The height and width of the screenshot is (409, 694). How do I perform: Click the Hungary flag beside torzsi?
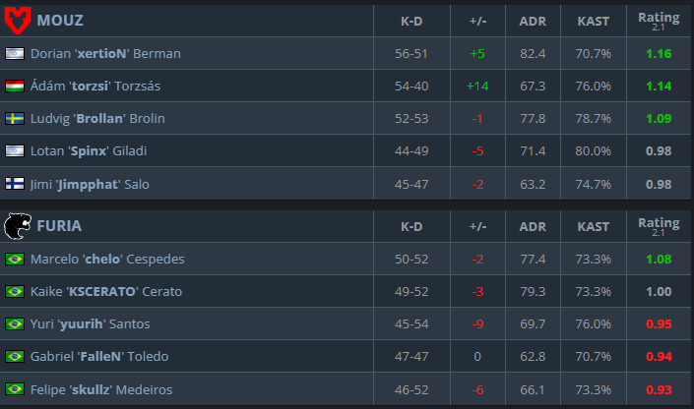pyautogui.click(x=15, y=86)
